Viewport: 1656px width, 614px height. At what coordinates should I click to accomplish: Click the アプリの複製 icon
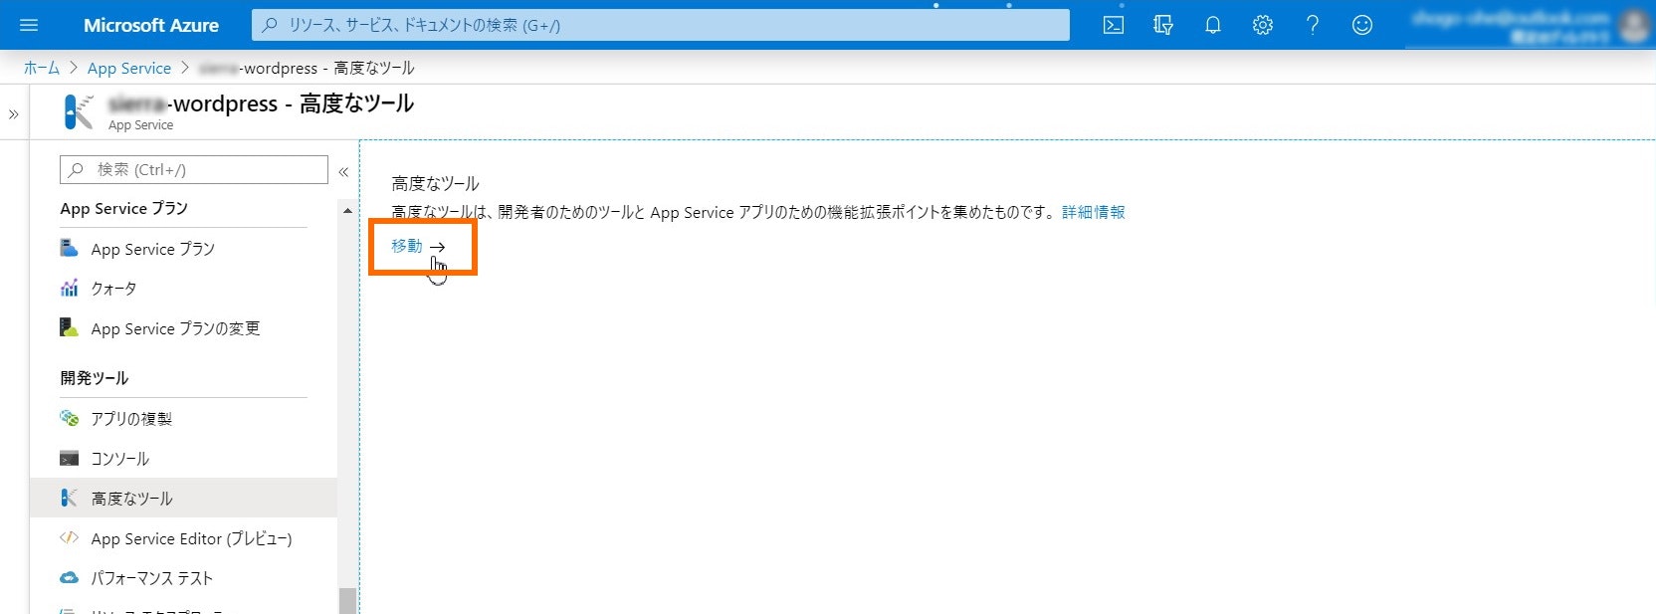[69, 418]
